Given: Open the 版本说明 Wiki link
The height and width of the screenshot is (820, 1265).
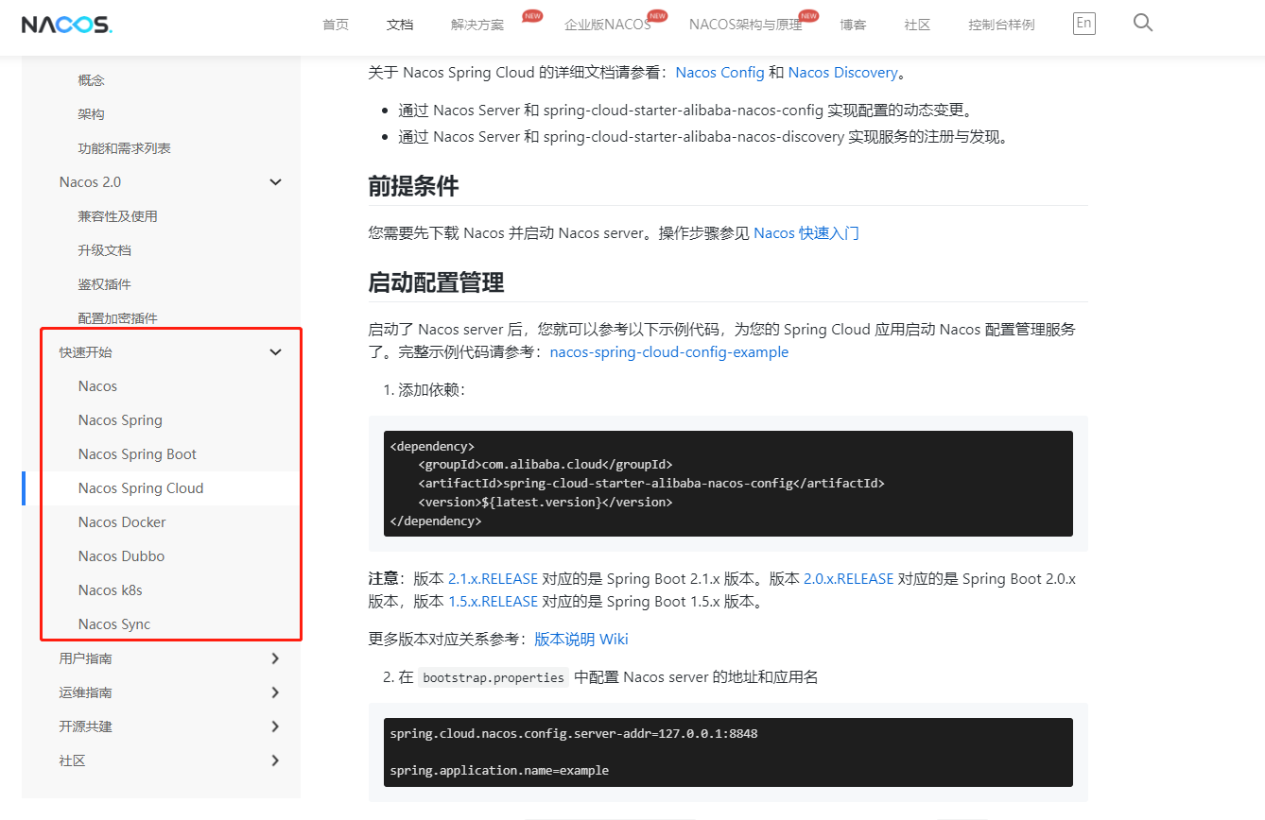Looking at the screenshot, I should (581, 640).
